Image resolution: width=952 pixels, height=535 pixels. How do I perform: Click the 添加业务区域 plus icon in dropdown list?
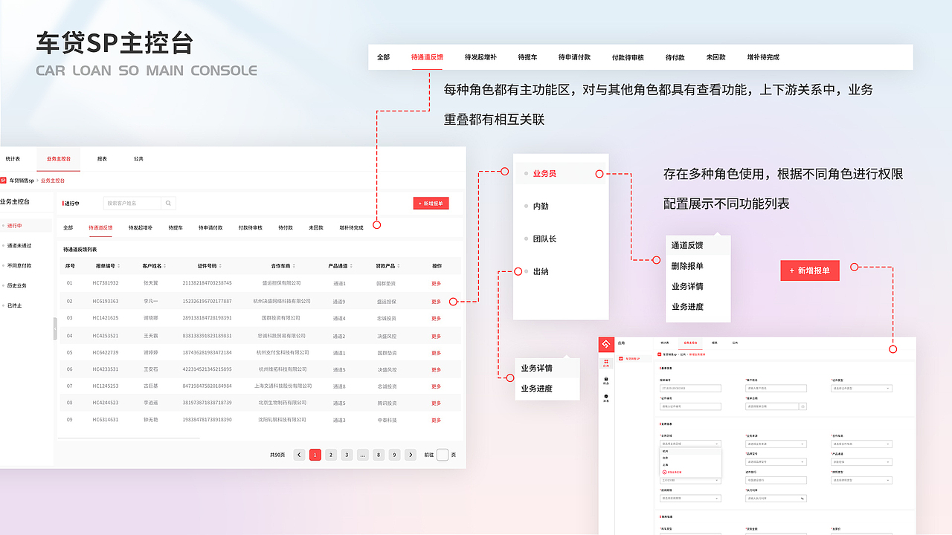[664, 472]
